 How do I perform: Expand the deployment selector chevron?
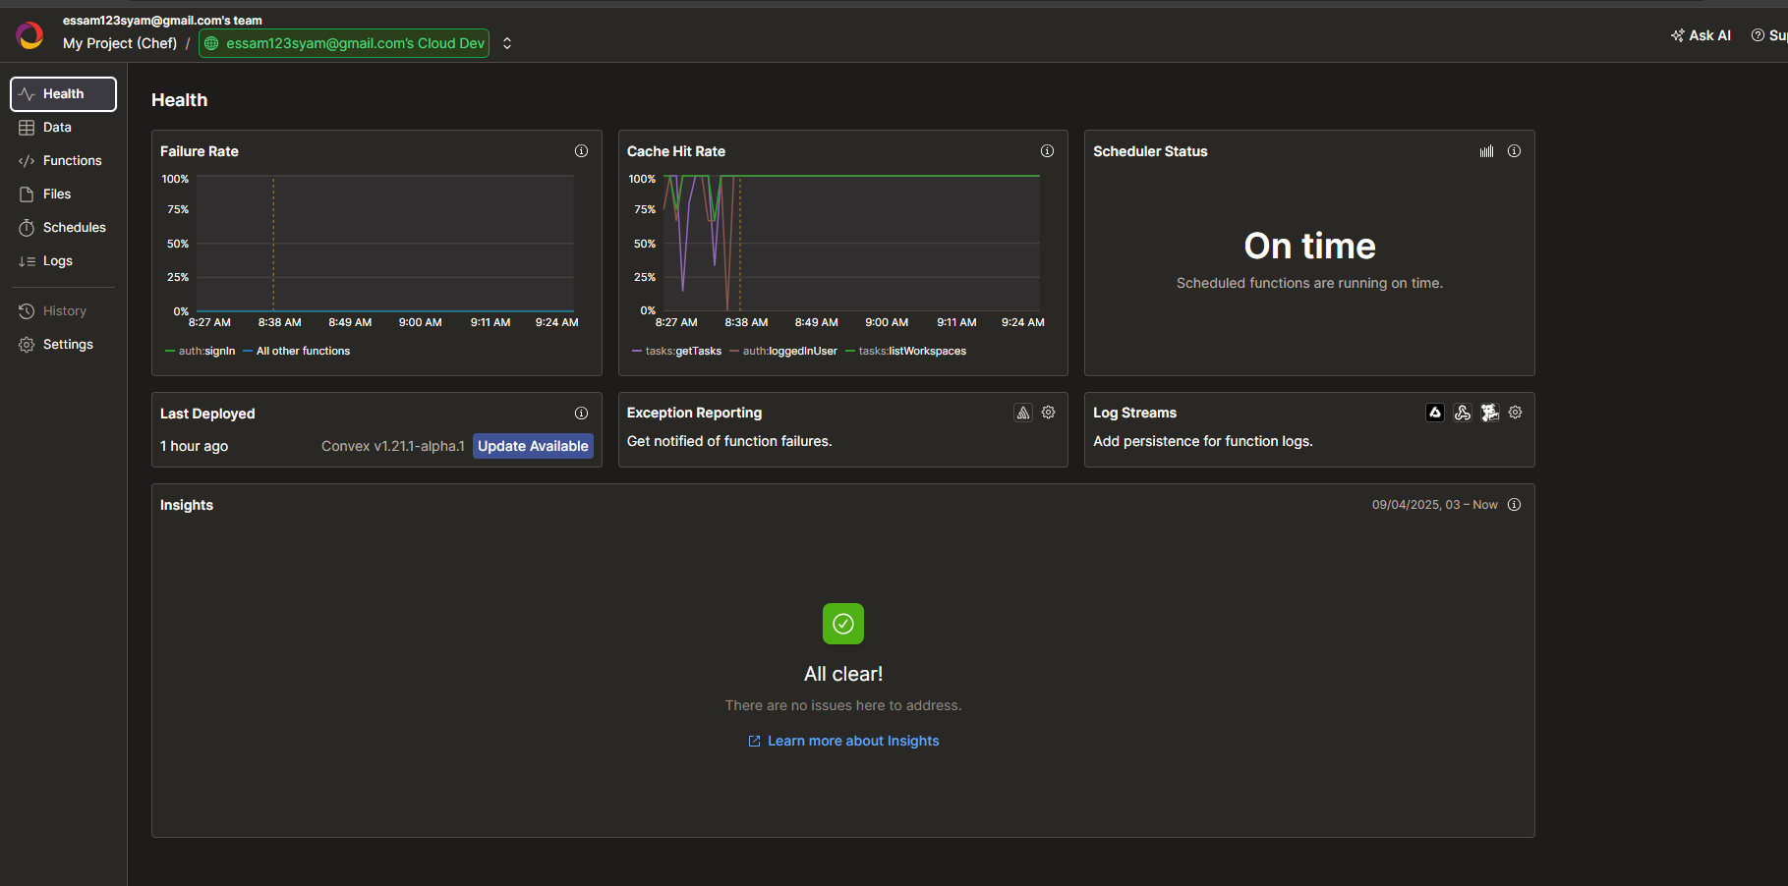(x=507, y=43)
